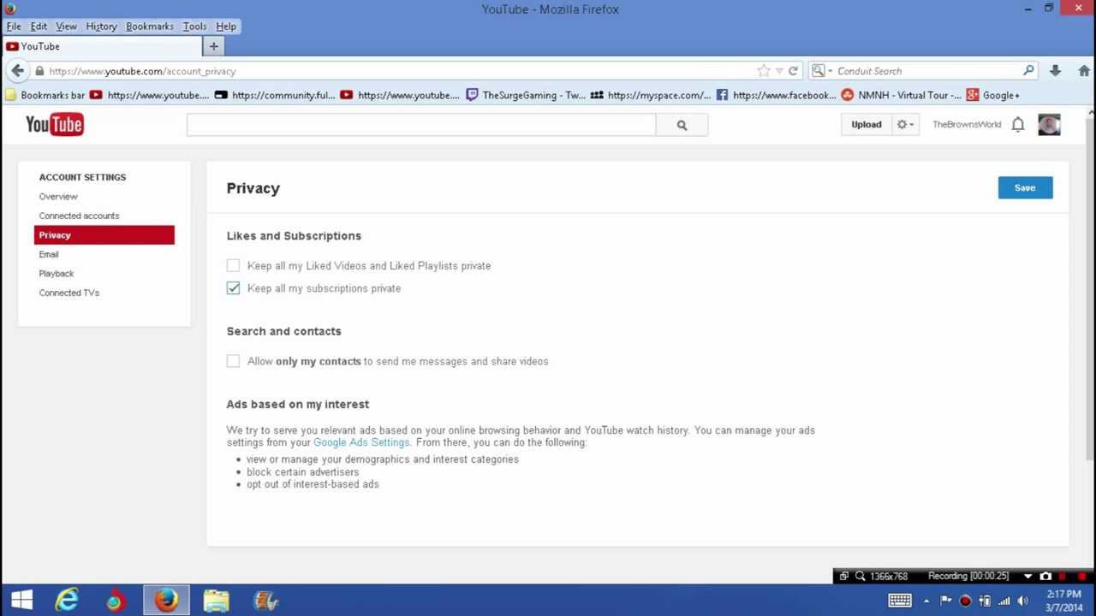Click the Conduit search magnifier icon
The image size is (1096, 616).
click(x=1028, y=71)
